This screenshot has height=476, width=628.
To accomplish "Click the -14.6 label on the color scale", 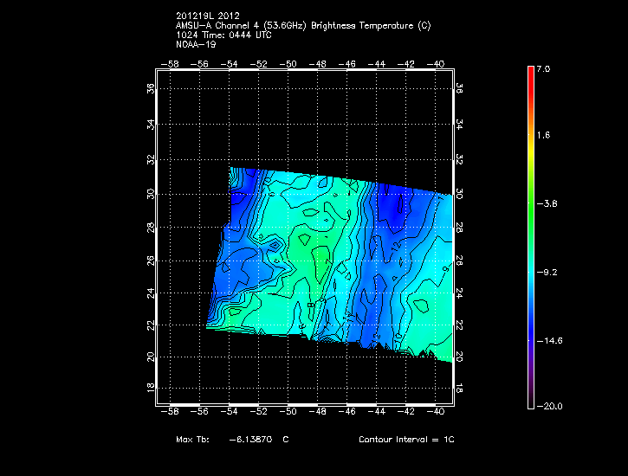I will point(547,340).
